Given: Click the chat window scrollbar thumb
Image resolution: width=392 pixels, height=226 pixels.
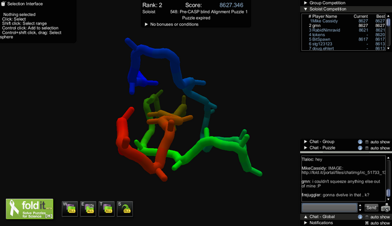Looking at the screenshot, I should (388, 193).
